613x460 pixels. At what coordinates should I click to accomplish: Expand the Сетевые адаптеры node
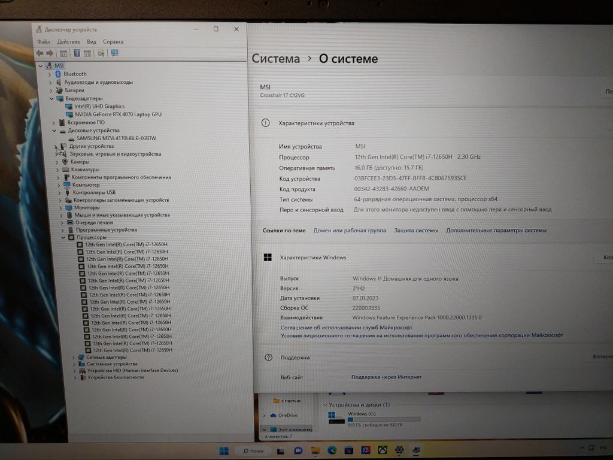tap(74, 357)
